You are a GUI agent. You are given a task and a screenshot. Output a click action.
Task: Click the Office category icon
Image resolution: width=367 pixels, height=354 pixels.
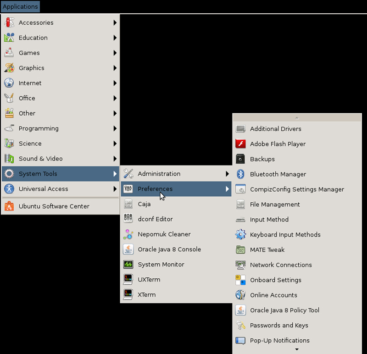point(9,98)
